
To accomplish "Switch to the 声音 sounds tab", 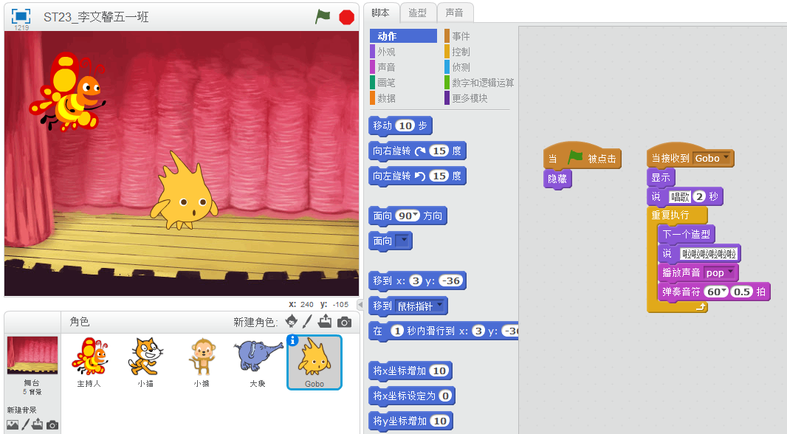I will [455, 13].
